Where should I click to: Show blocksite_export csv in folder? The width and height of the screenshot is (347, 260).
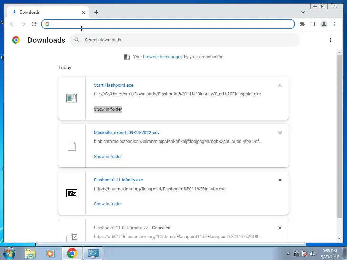pos(108,156)
